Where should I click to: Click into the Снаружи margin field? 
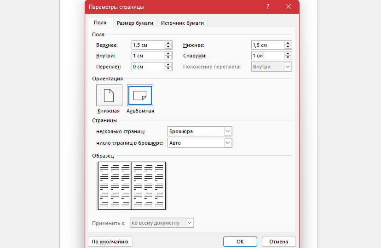click(268, 56)
